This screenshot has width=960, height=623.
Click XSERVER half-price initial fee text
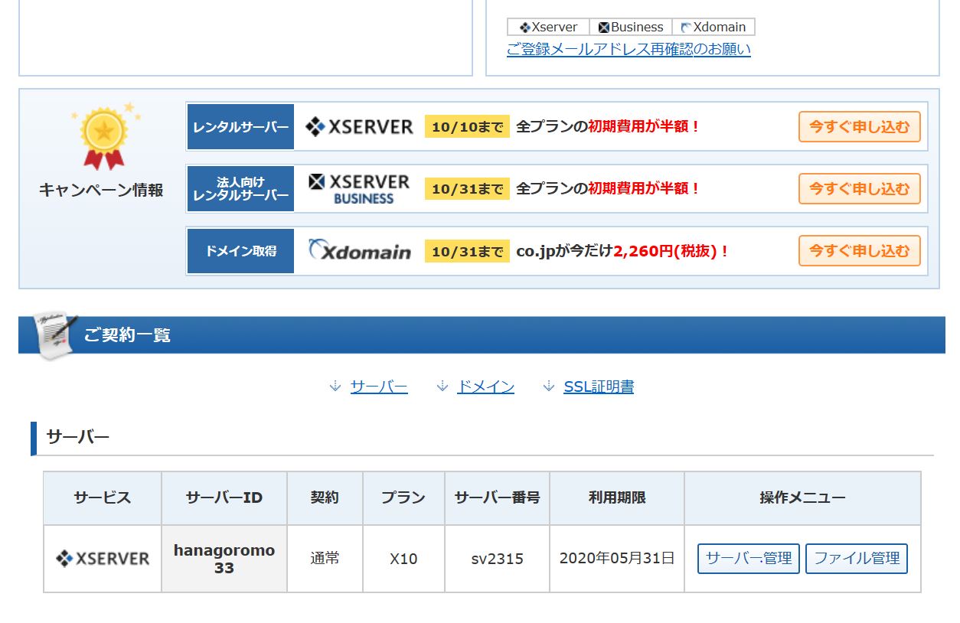coord(609,127)
